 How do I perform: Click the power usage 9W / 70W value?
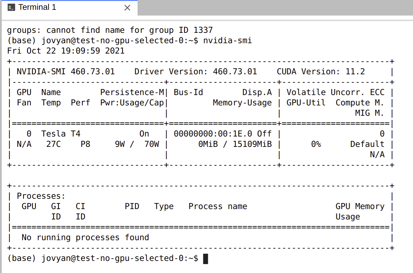click(x=137, y=144)
